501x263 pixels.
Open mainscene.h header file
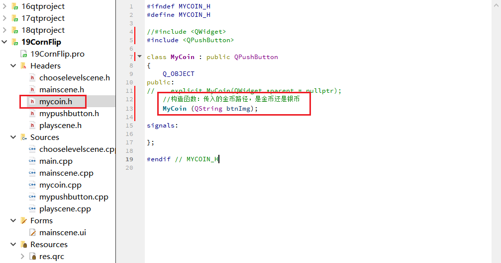pyautogui.click(x=62, y=90)
